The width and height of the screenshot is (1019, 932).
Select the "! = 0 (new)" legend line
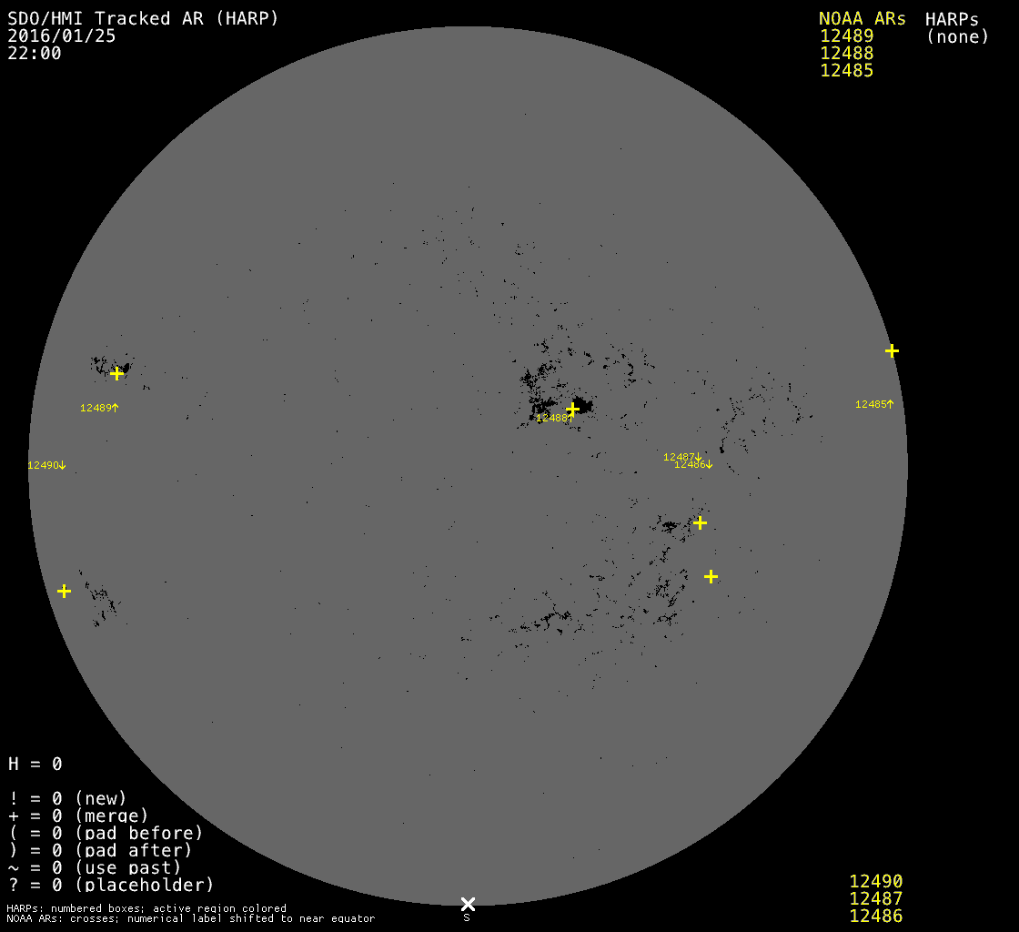pyautogui.click(x=67, y=798)
